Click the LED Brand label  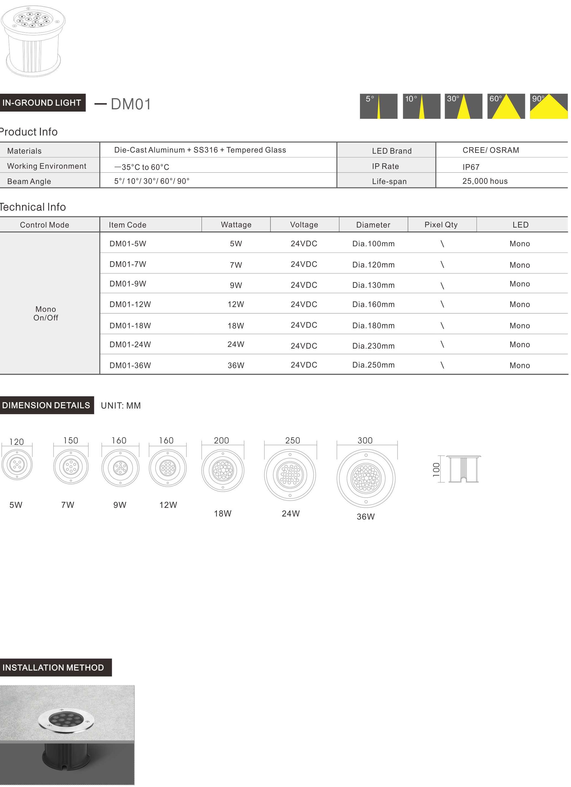pyautogui.click(x=392, y=151)
